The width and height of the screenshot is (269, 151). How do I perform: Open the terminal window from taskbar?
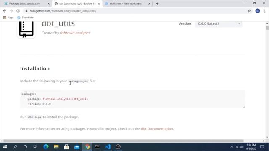[x=98, y=147]
